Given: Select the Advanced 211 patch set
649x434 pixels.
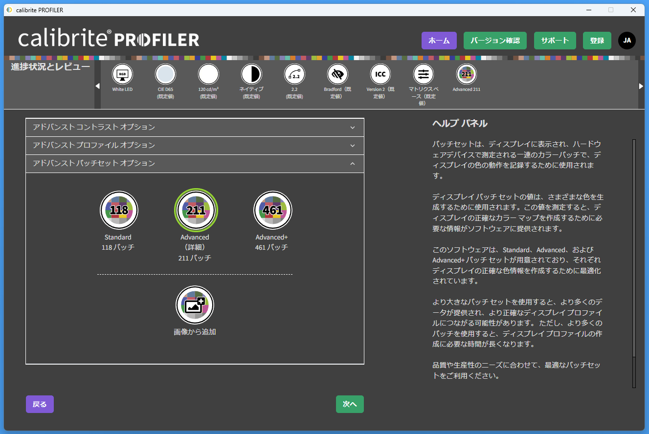Looking at the screenshot, I should (x=196, y=210).
